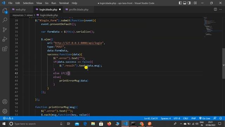Change the CRLF end of line sequence
This screenshot has height=127, width=225.
point(186,119)
